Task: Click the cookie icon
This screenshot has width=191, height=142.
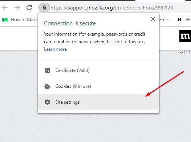Action: 47,86
